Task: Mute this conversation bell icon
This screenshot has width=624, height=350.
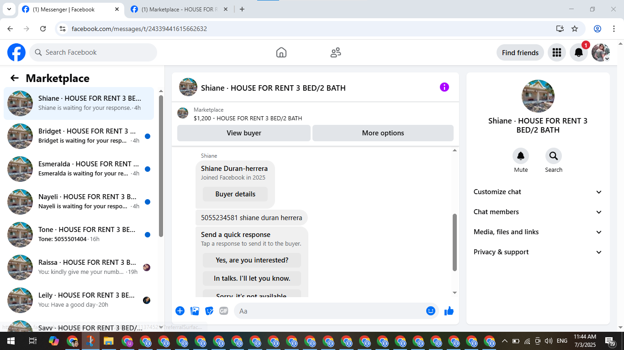Action: pos(521,156)
